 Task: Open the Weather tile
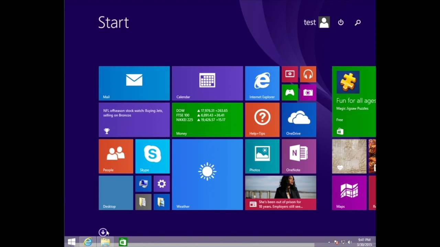[x=207, y=174]
